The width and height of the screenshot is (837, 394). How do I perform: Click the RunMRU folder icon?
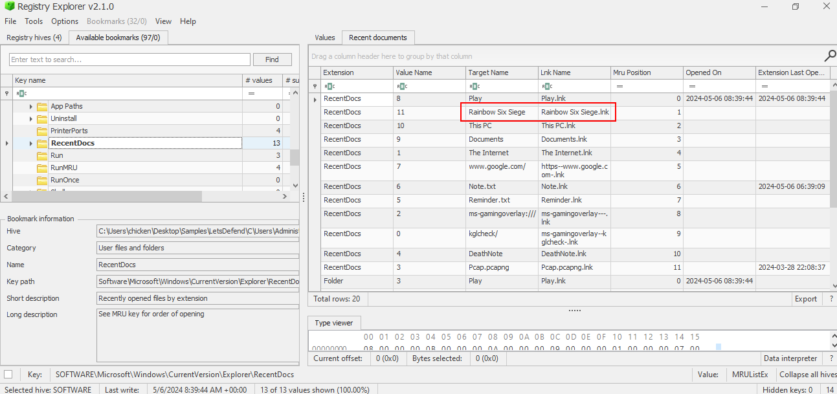(42, 168)
